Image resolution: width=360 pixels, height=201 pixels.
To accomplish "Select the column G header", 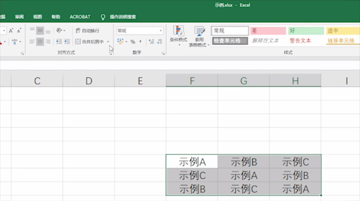I will 244,80.
